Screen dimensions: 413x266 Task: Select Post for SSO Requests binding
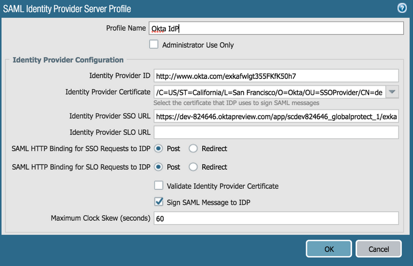pyautogui.click(x=159, y=148)
